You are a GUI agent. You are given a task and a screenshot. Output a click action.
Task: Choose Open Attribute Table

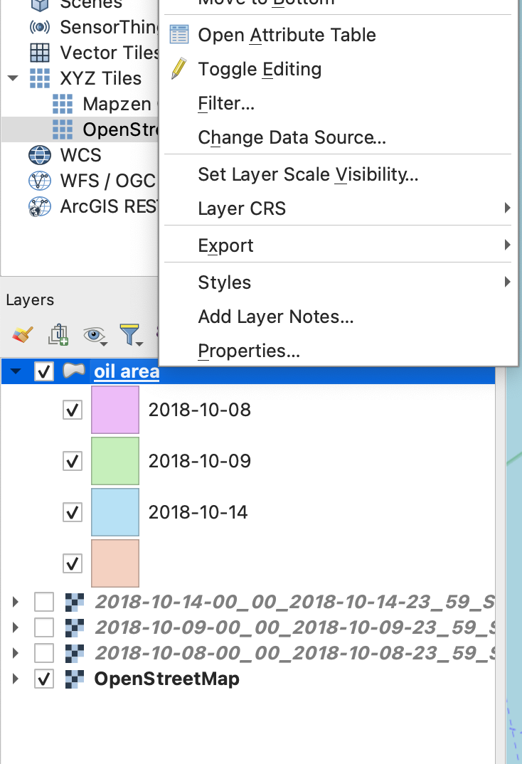coord(287,35)
